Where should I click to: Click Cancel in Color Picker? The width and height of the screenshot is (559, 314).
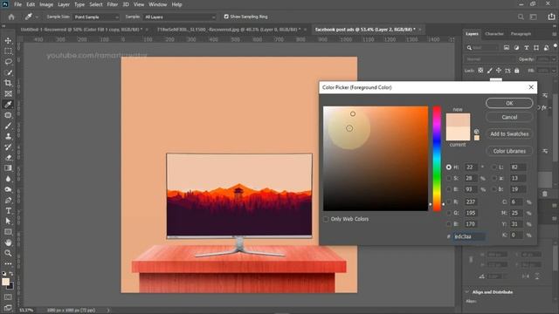pos(509,117)
